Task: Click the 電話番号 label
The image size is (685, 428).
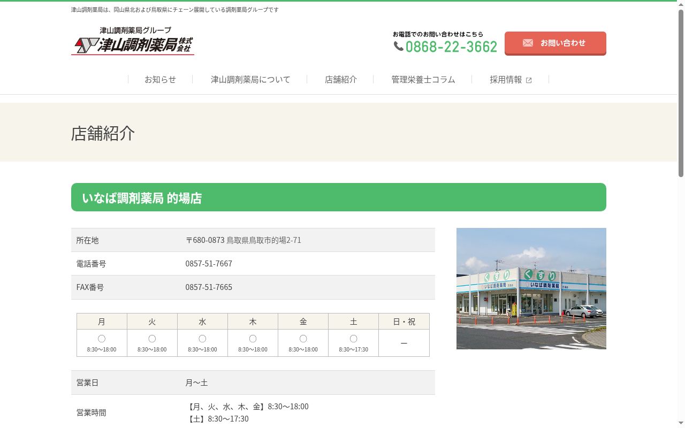Action: 91,264
